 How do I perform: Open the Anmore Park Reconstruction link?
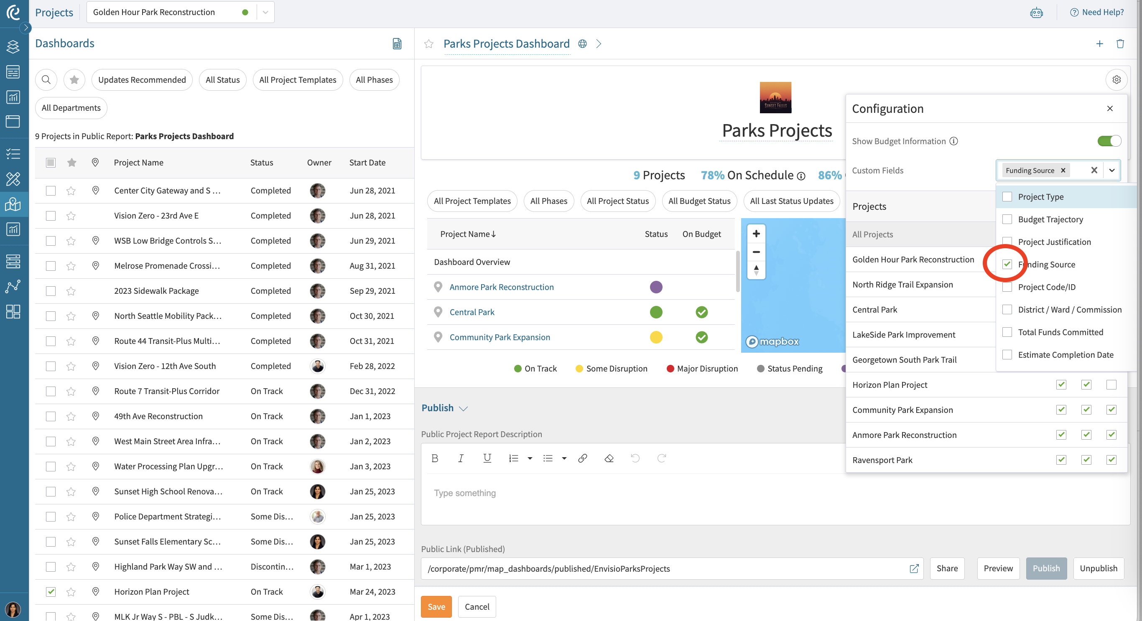pos(501,287)
